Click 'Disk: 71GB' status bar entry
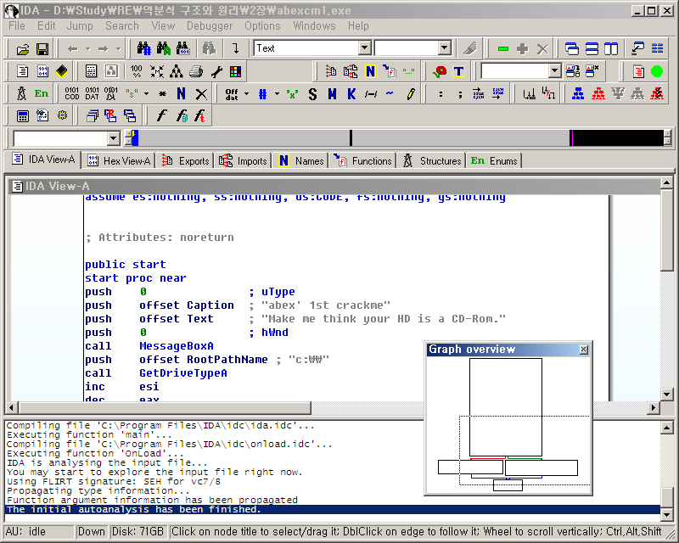Image resolution: width=679 pixels, height=543 pixels. [x=137, y=532]
